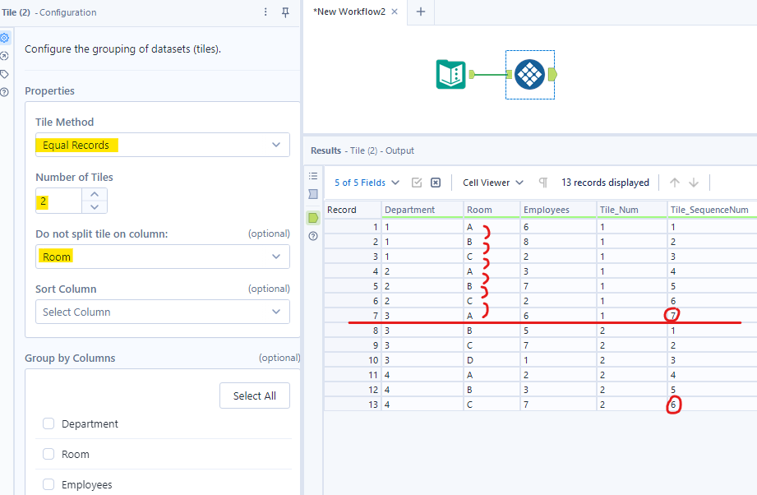Add a new workflow tab with plus
The height and width of the screenshot is (495, 757).
pos(421,12)
